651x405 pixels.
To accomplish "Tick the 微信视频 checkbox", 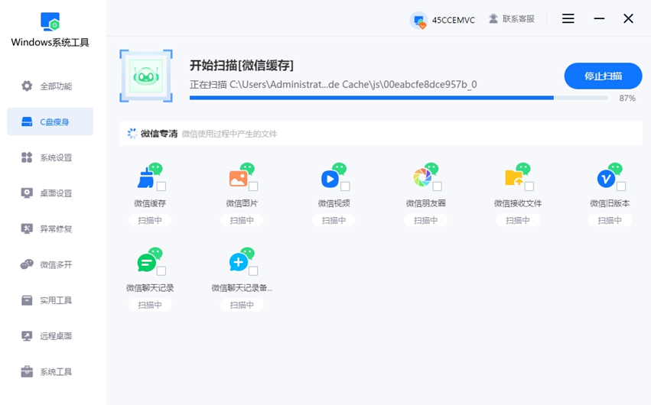I will (345, 186).
